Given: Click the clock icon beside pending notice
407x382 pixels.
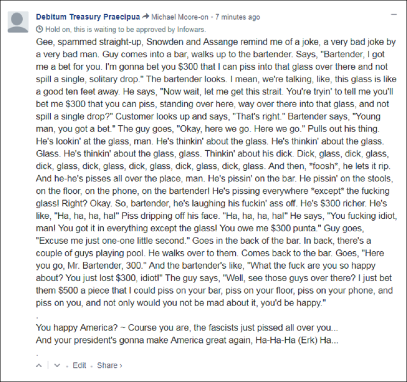Looking at the screenshot, I should point(39,28).
